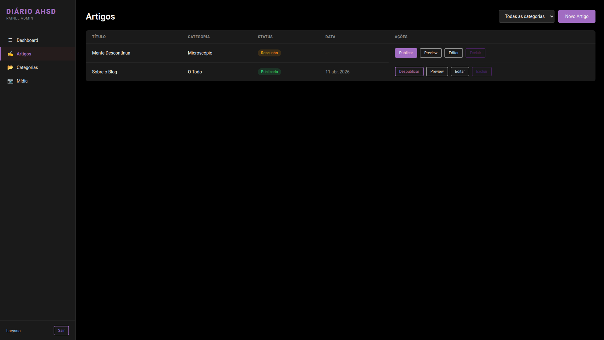604x340 pixels.
Task: Click the DIÁRIO AHSD logo title
Action: [x=31, y=11]
